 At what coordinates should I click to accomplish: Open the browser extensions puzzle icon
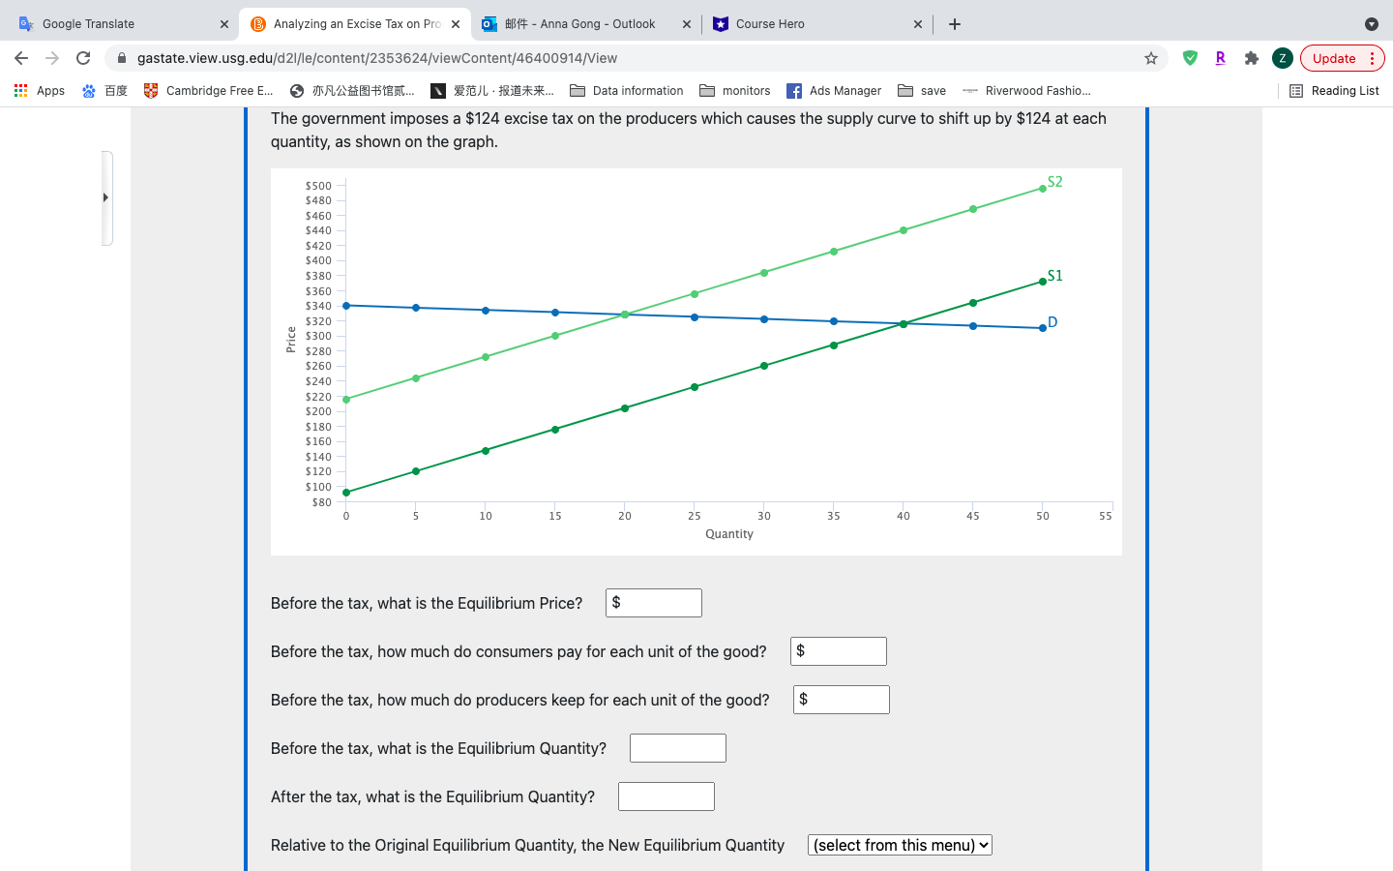pyautogui.click(x=1251, y=58)
